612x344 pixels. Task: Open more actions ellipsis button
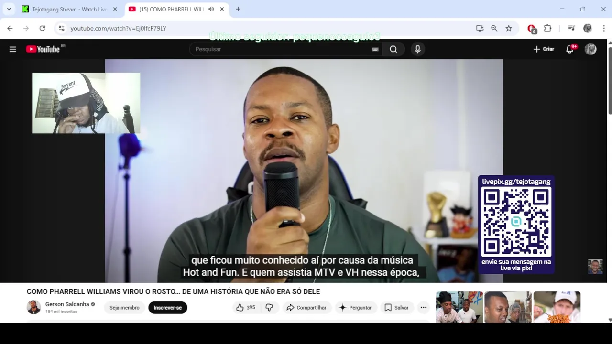(424, 308)
